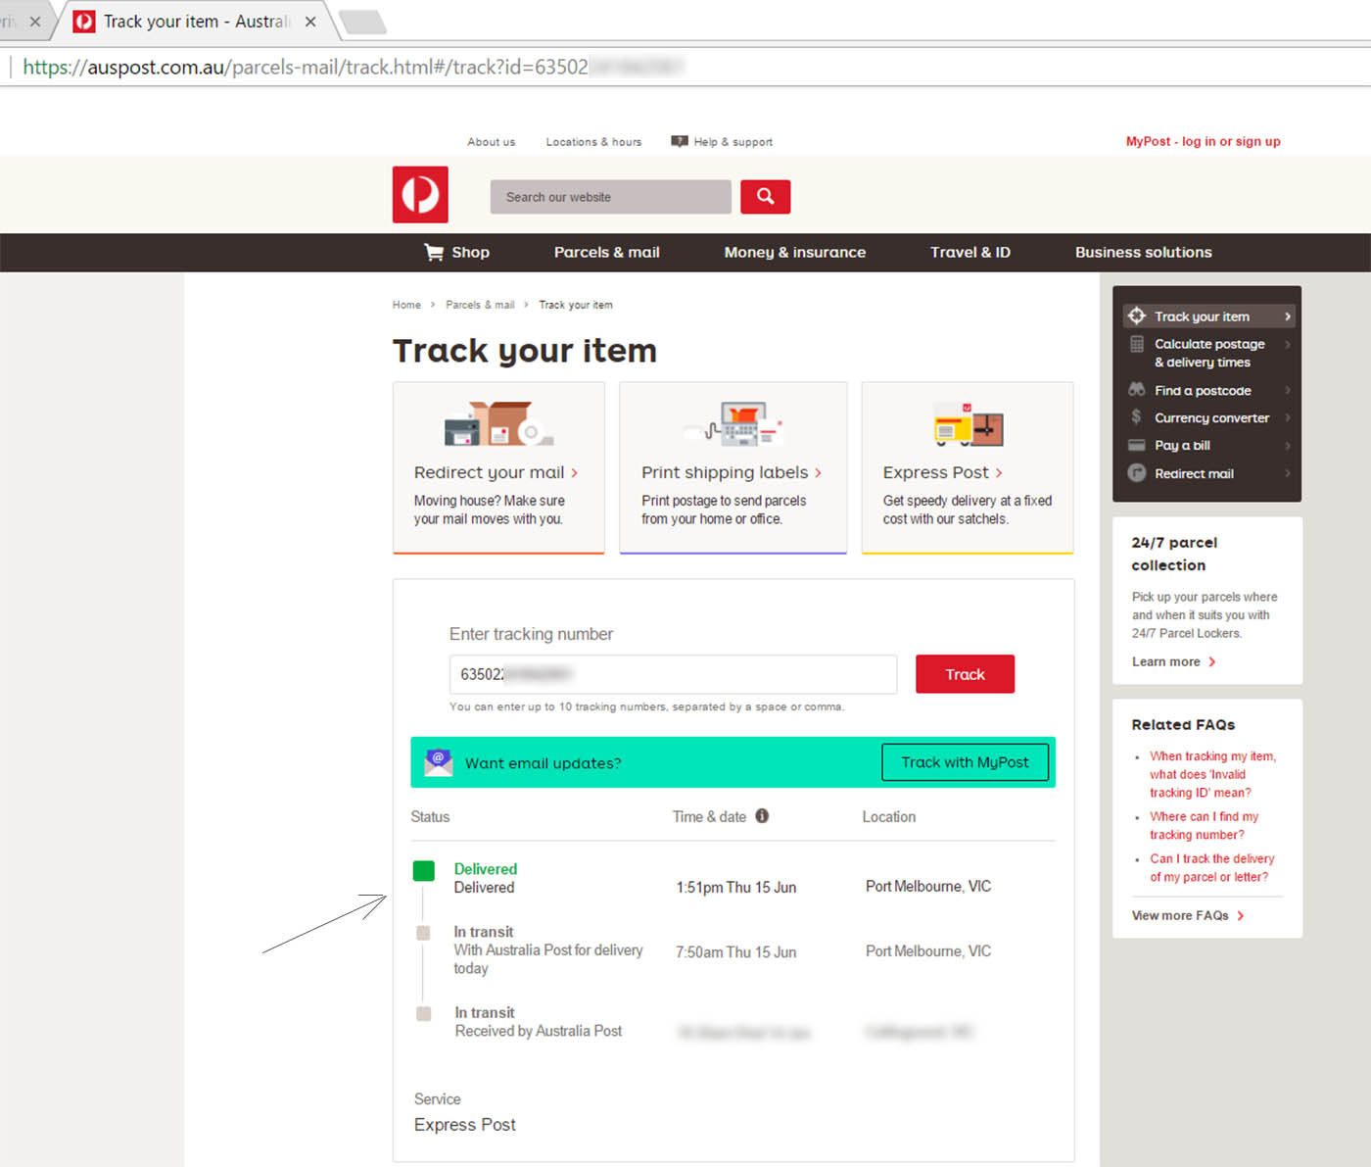
Task: Click Received by Australia Post status text
Action: [x=538, y=1031]
